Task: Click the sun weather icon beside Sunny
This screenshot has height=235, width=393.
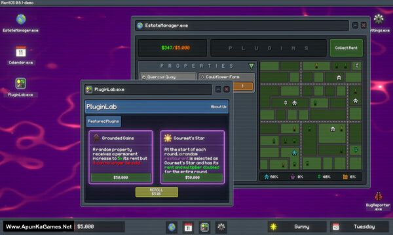Action: 273,227
